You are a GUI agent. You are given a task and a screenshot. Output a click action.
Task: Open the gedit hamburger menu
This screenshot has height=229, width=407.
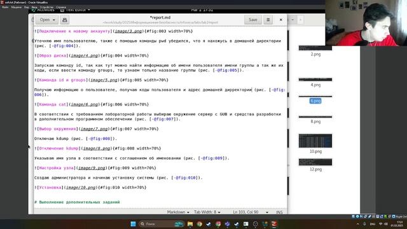(268, 20)
